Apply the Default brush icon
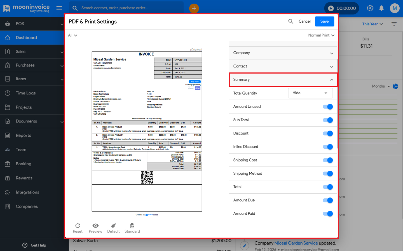Viewport: 403px width, 251px height. pyautogui.click(x=113, y=226)
